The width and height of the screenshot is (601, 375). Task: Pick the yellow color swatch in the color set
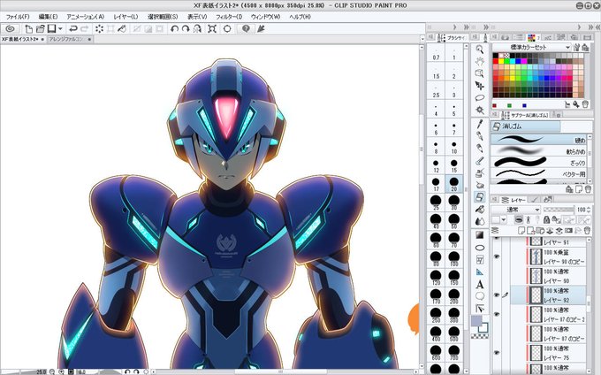pyautogui.click(x=501, y=61)
